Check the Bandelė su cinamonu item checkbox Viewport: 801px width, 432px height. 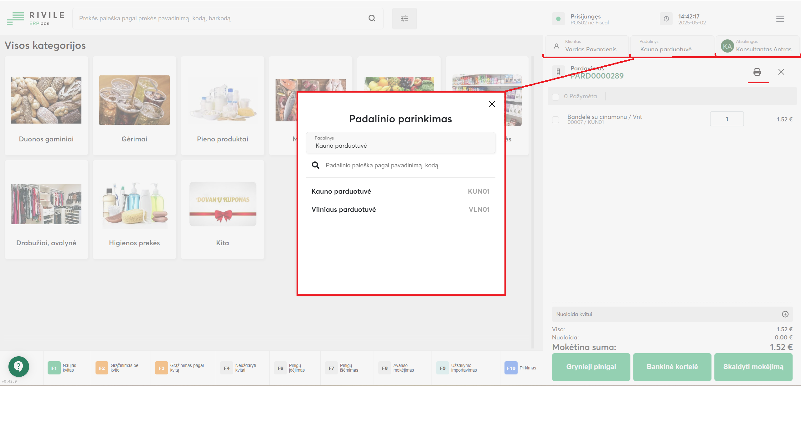(x=556, y=119)
